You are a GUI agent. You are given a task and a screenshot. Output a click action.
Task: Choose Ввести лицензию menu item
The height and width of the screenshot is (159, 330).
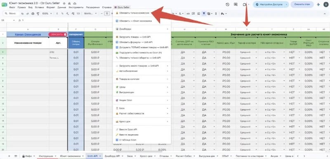pos(142,135)
